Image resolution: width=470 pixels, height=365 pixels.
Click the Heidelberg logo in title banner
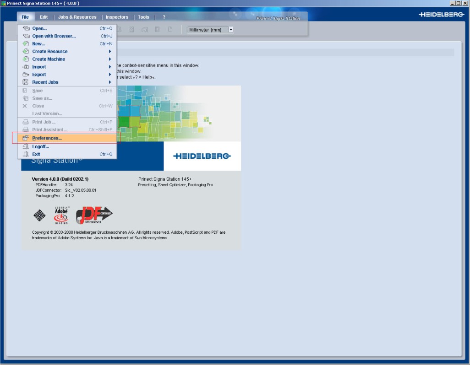click(x=441, y=14)
